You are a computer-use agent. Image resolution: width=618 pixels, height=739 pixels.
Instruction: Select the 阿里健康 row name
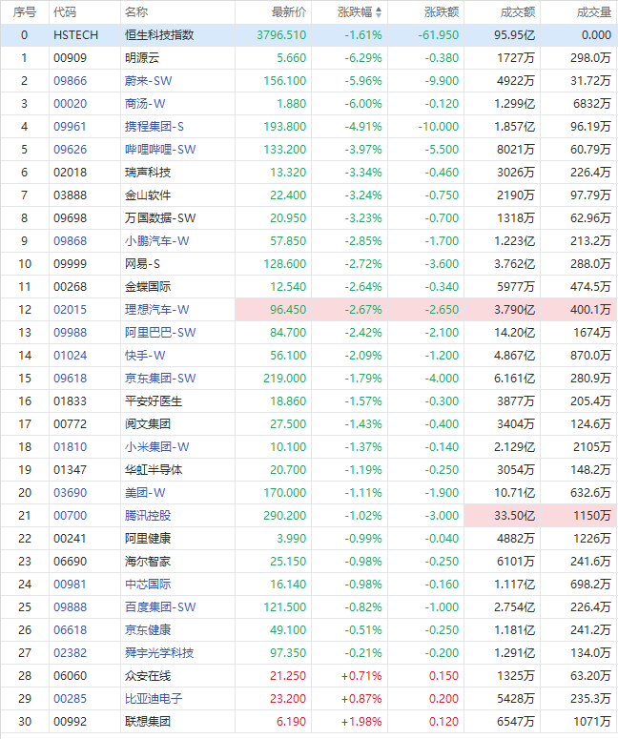(x=148, y=538)
